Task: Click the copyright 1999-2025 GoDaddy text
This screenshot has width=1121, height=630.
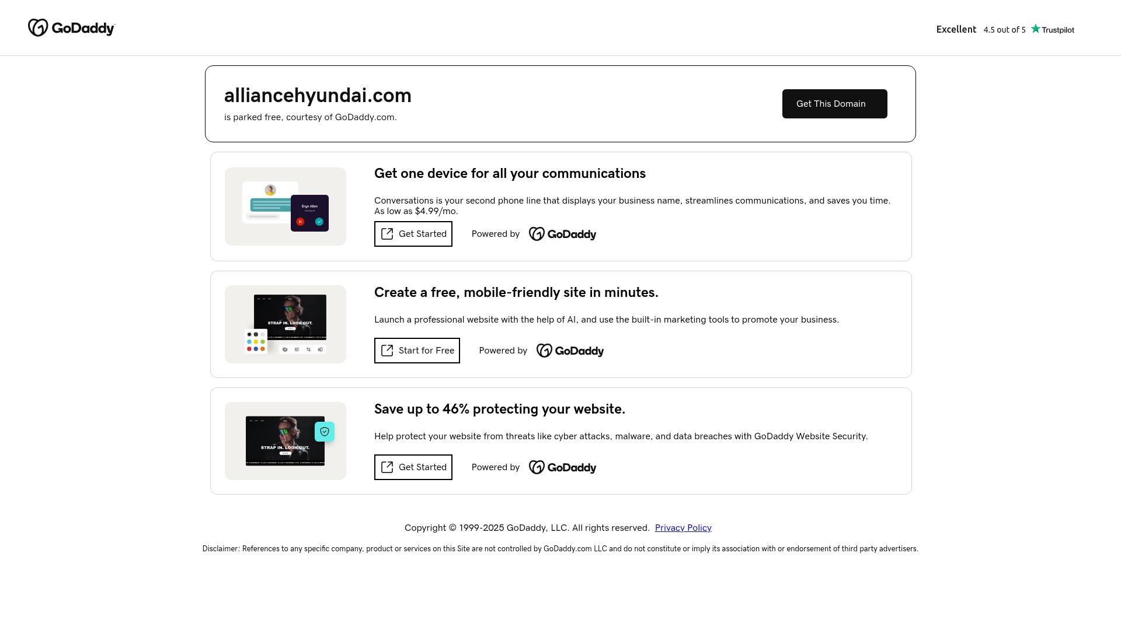Action: pos(527,528)
